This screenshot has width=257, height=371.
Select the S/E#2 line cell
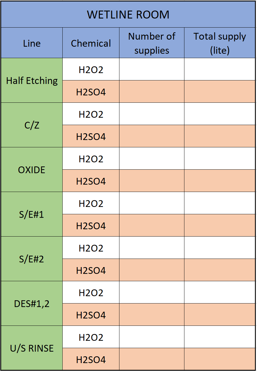pos(32,259)
